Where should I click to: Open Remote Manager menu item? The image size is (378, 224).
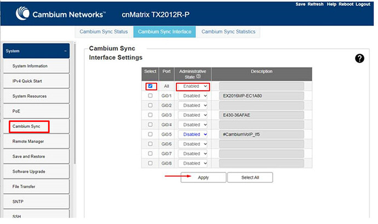36,141
